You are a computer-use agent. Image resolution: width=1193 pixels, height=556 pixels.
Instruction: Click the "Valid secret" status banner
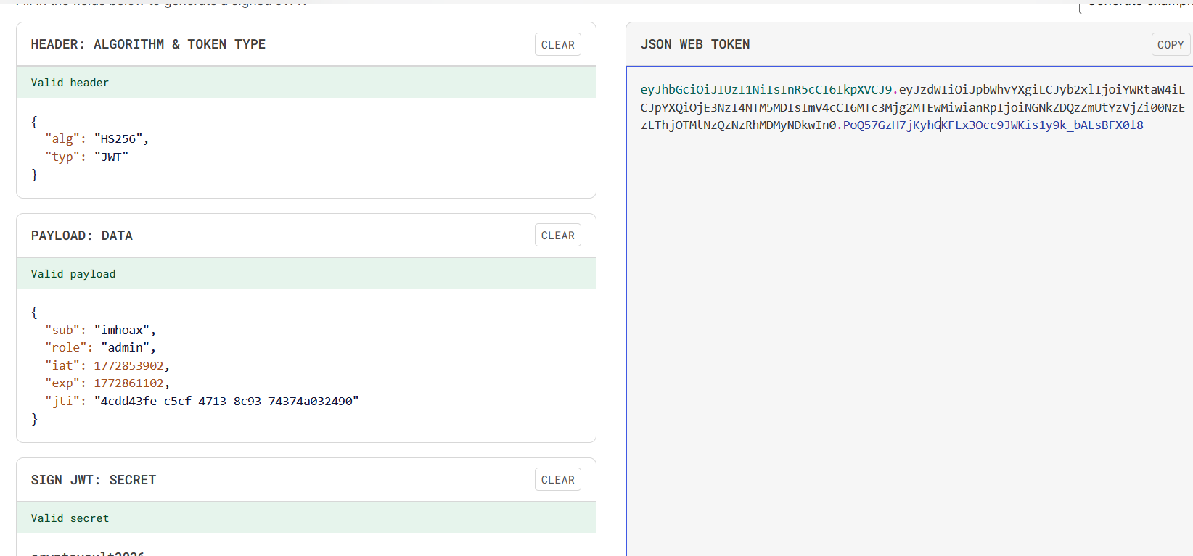click(306, 518)
